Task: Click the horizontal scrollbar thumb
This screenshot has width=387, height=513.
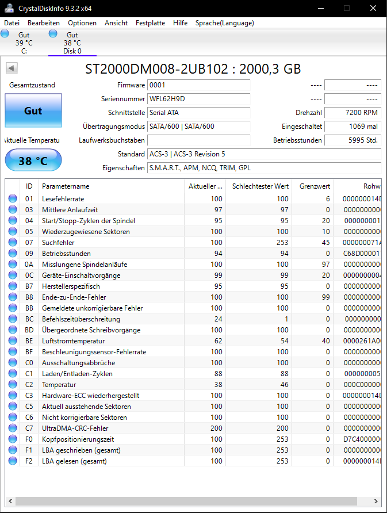Action: (x=186, y=501)
